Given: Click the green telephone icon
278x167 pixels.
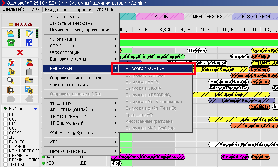Looking at the screenshot, I should pyautogui.click(x=10, y=42).
